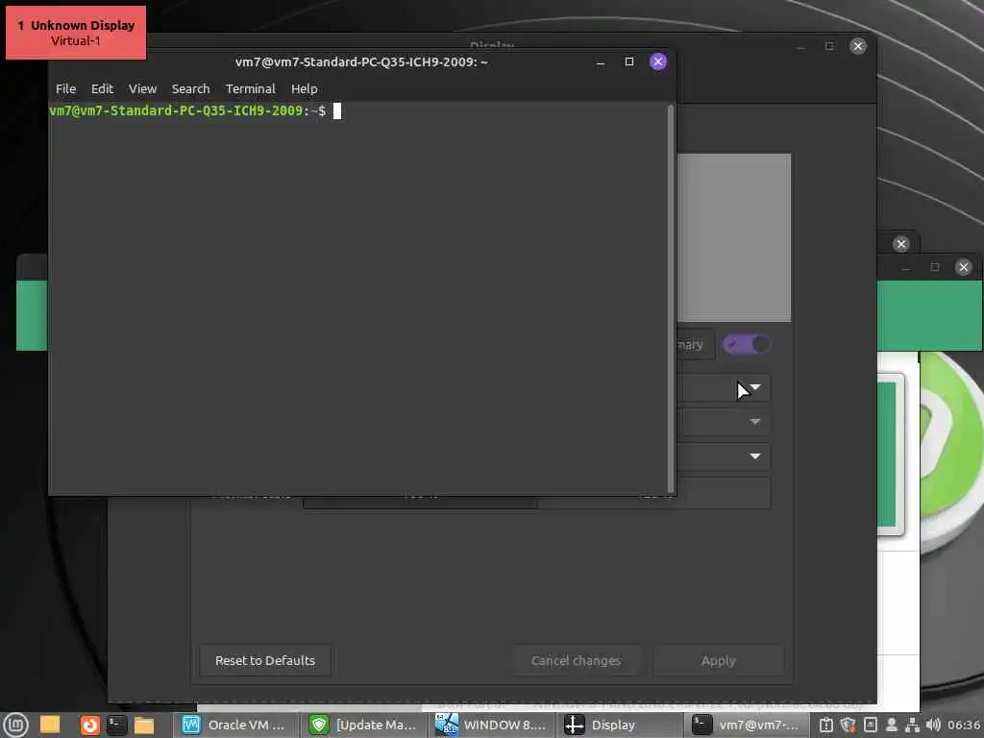Switch to WINDOW 8 taskbar window
This screenshot has width=984, height=738.
(492, 725)
